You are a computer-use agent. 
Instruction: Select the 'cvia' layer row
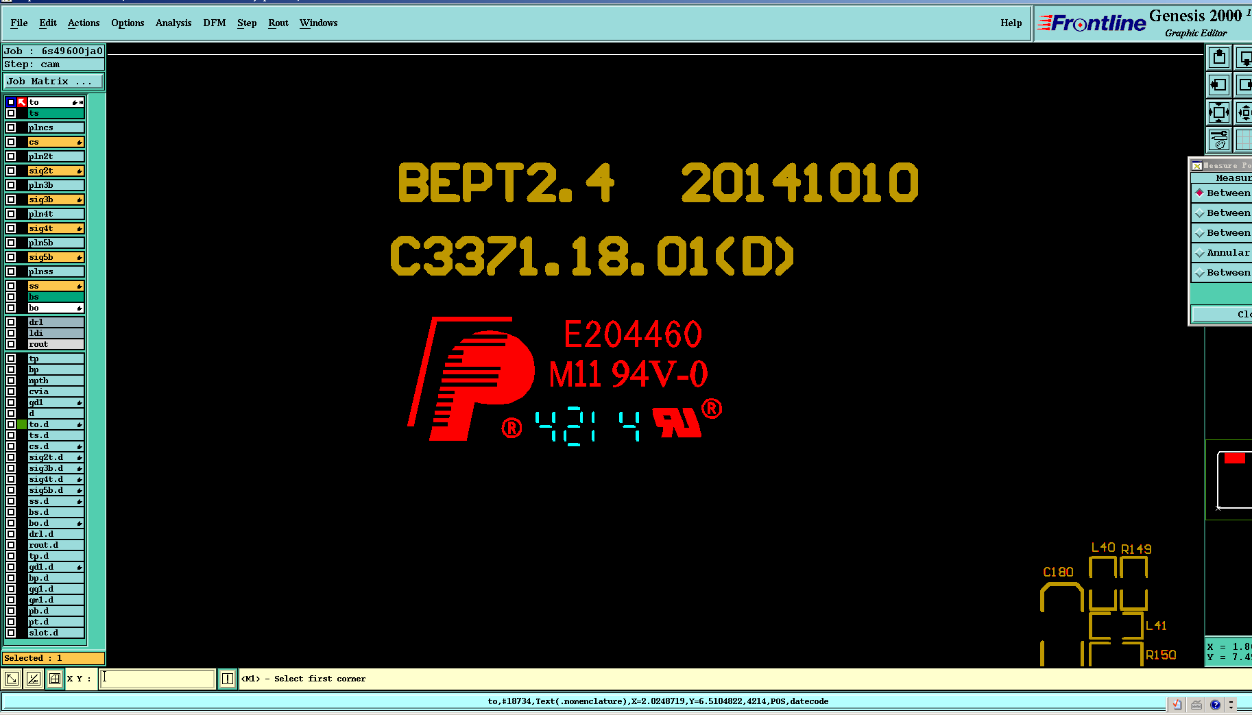click(56, 391)
